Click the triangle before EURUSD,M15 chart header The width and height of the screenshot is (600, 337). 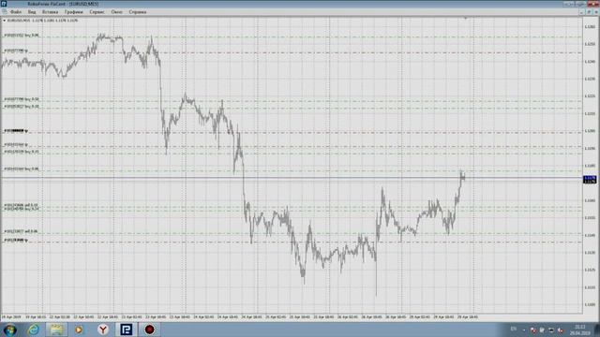(x=4, y=21)
